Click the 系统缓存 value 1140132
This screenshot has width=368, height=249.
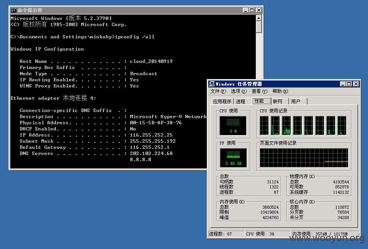[341, 192]
